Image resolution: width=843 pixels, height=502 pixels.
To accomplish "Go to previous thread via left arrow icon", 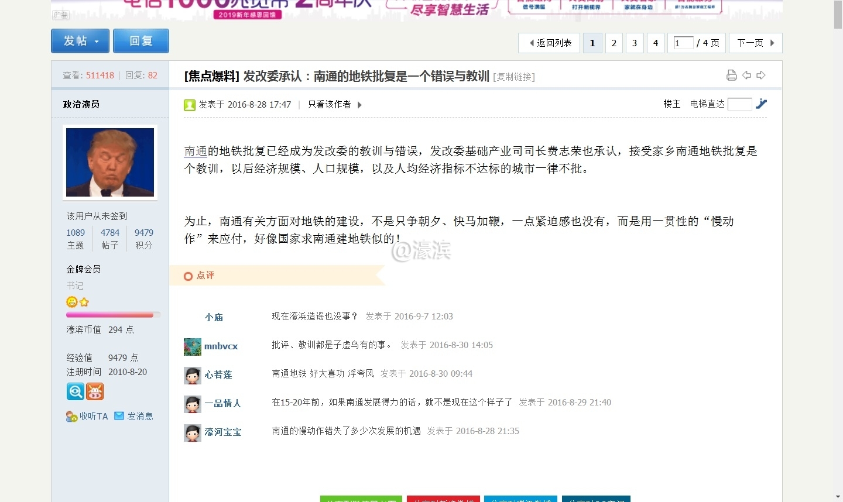I will [746, 75].
